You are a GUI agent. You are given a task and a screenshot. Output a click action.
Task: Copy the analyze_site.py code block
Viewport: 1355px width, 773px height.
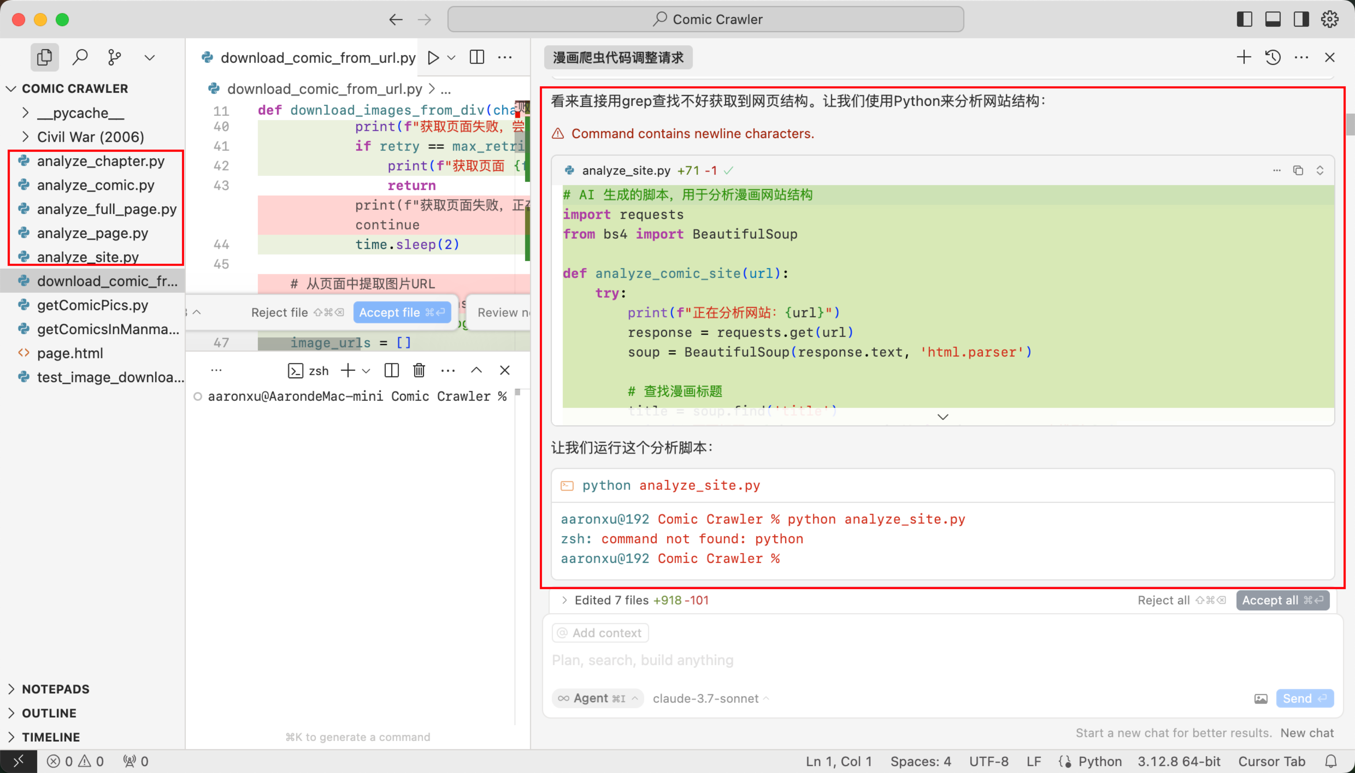[1298, 170]
